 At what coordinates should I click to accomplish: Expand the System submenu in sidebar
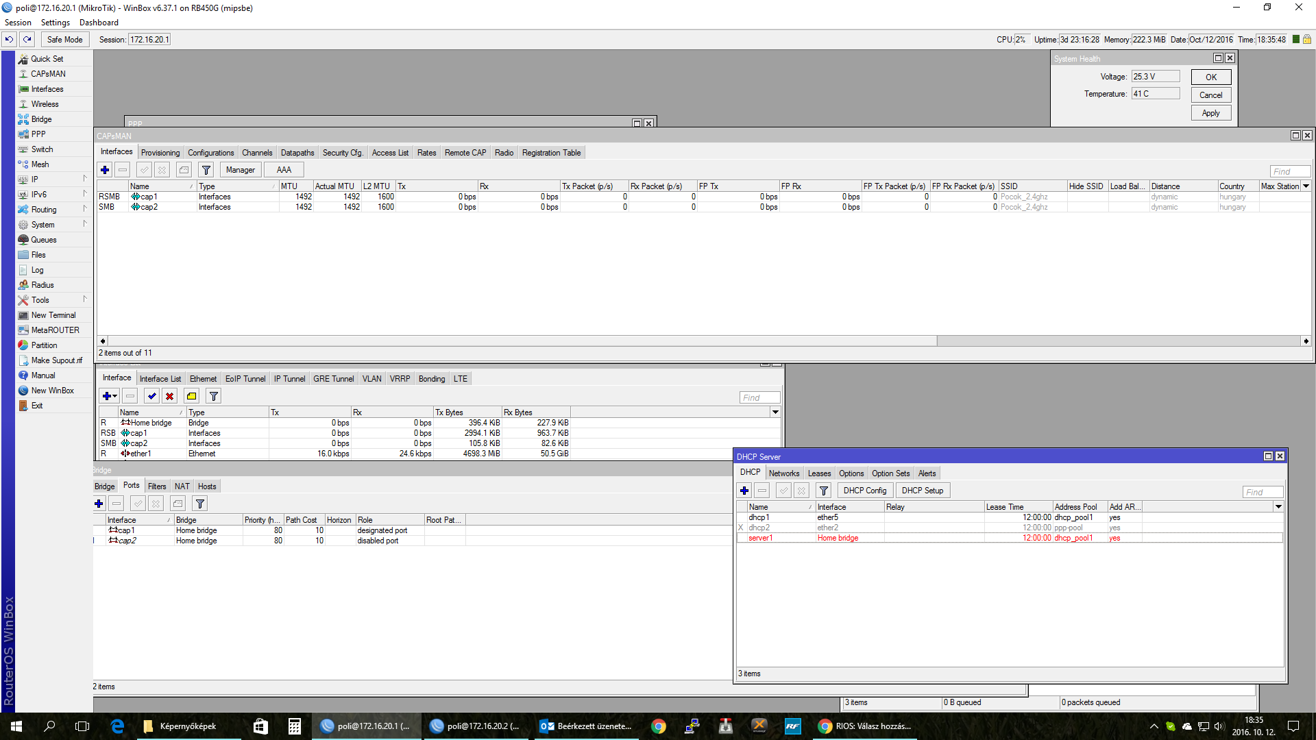(x=85, y=224)
